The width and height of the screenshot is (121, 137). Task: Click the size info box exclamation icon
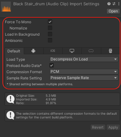[x=10, y=99]
